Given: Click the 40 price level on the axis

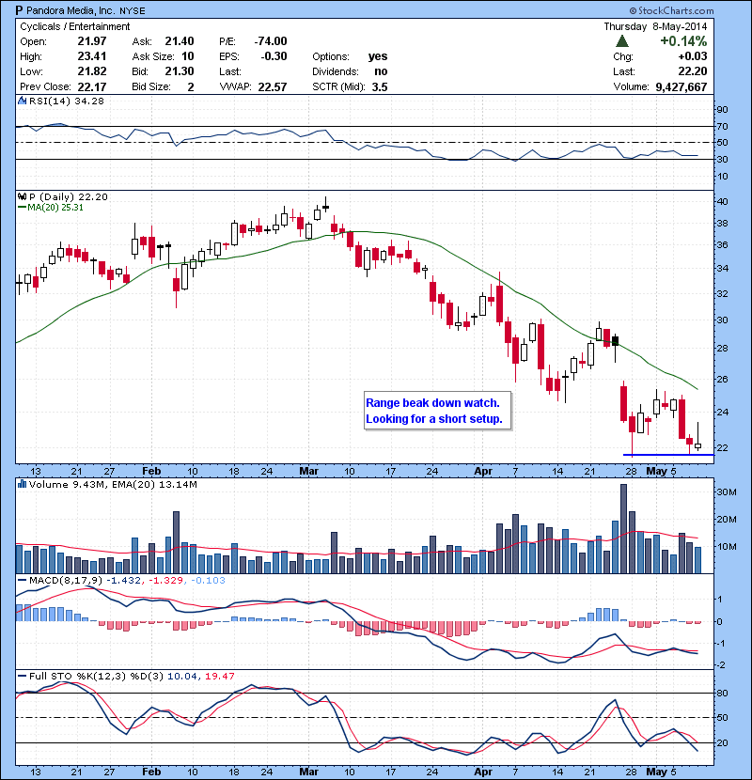Looking at the screenshot, I should click(x=722, y=201).
